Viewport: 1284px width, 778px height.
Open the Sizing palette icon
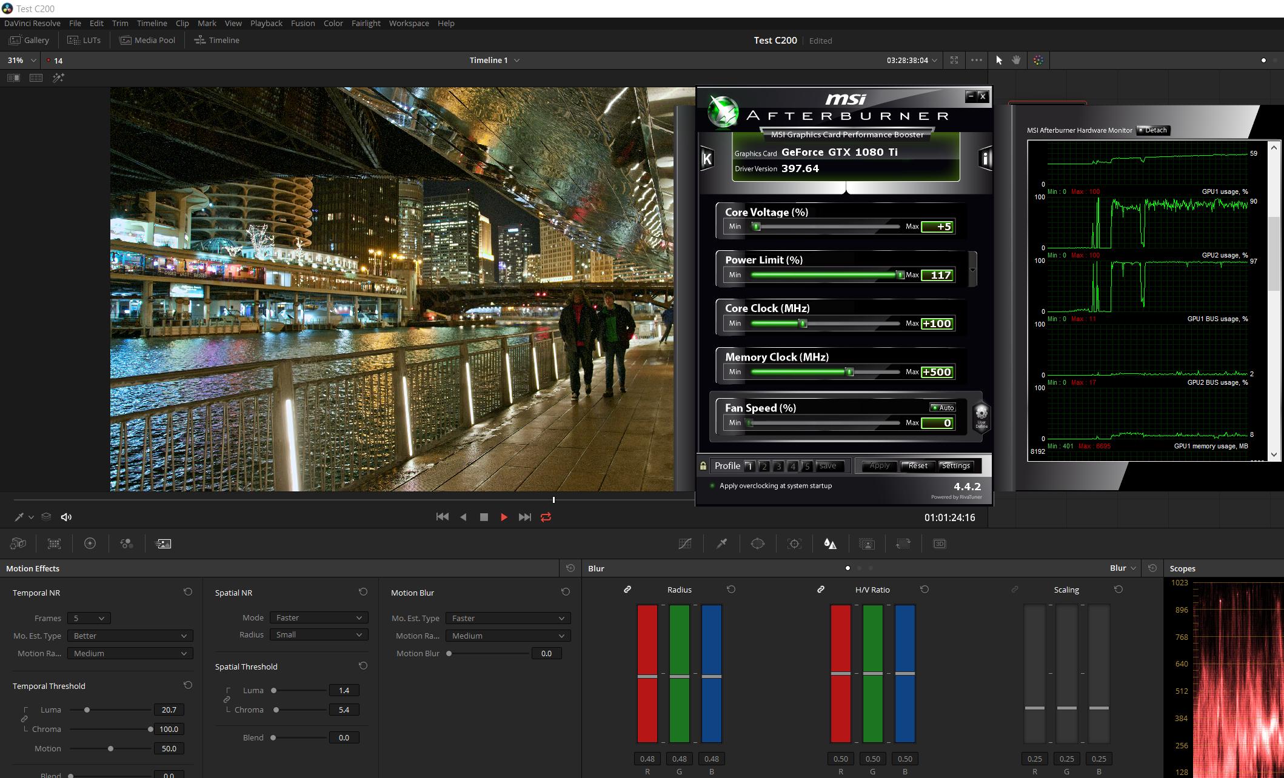[903, 544]
